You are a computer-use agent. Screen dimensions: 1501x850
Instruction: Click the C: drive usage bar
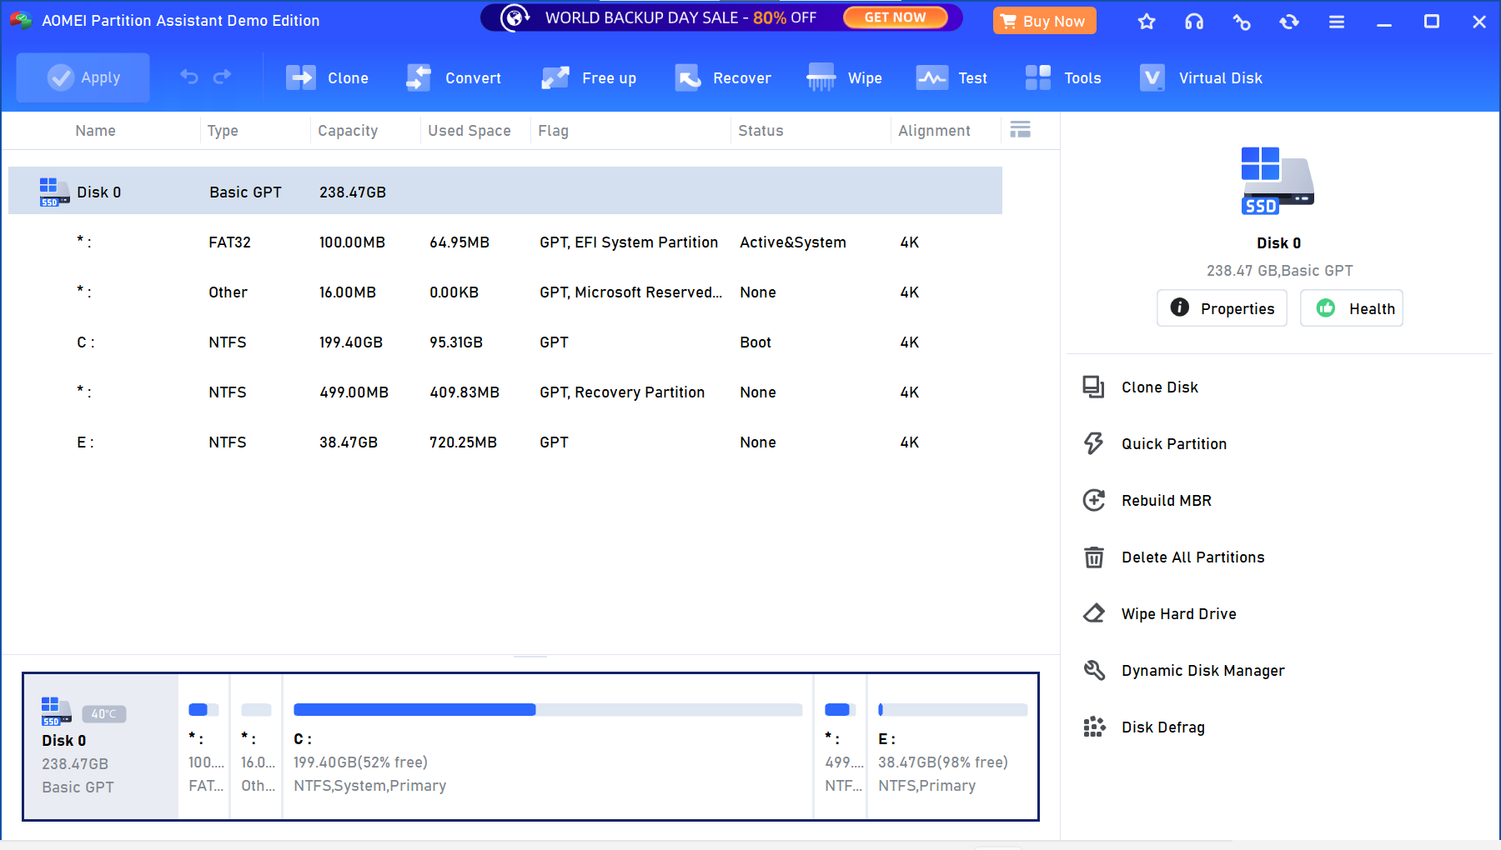click(546, 709)
